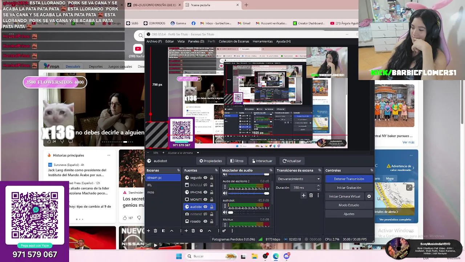The width and height of the screenshot is (465, 262).
Task: Click the Iniciar Grabación button
Action: 349,188
